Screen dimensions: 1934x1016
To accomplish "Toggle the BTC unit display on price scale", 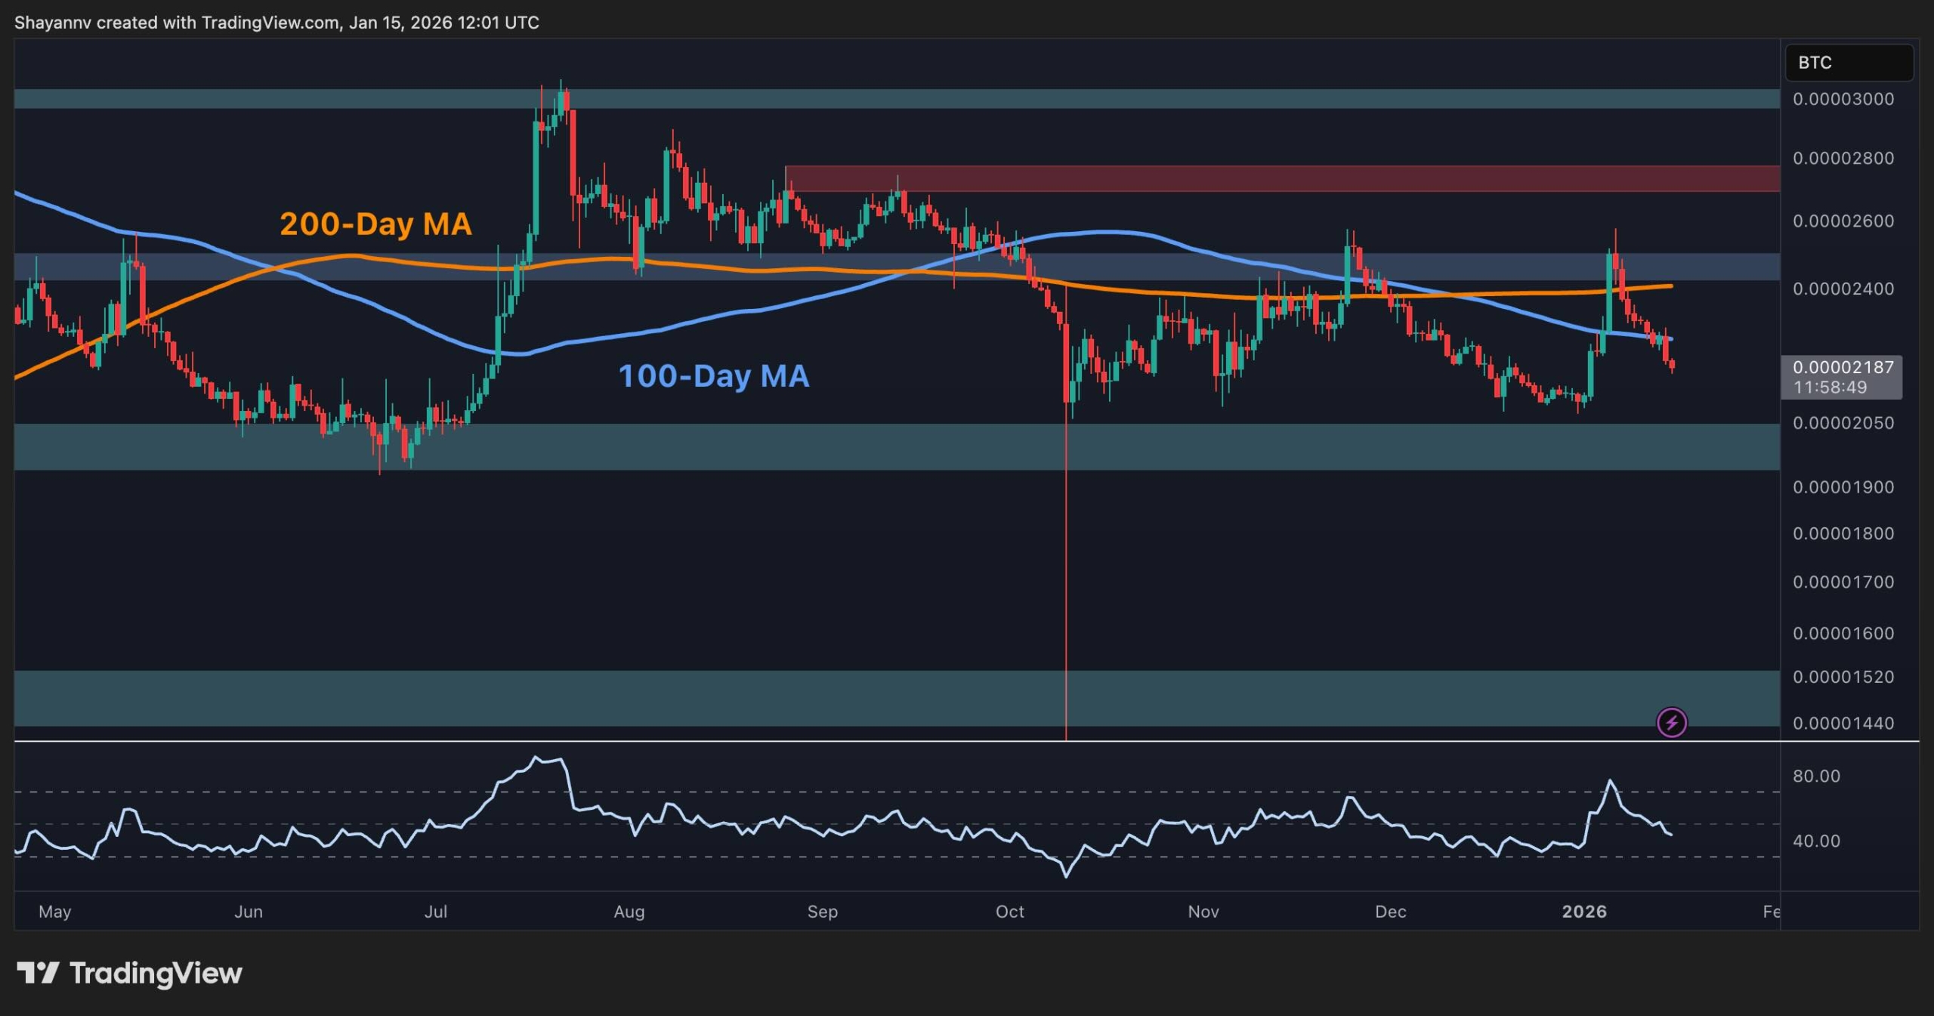I will [1849, 63].
